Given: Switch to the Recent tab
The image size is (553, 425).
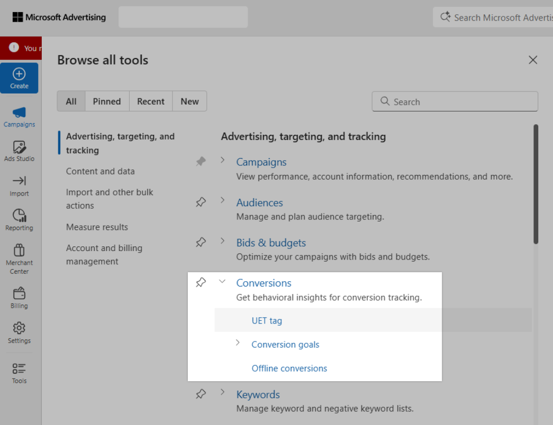Looking at the screenshot, I should tap(151, 101).
